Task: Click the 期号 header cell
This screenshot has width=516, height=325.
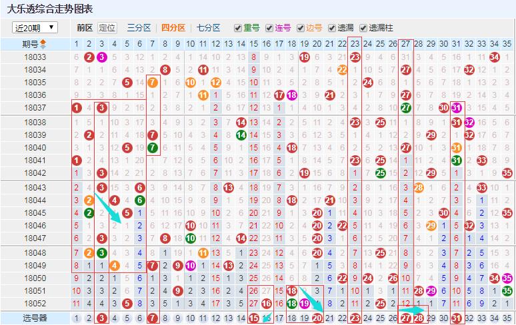Action: tap(35, 44)
